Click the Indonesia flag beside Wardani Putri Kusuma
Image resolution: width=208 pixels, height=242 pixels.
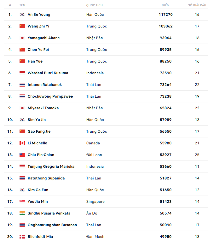click(x=22, y=73)
